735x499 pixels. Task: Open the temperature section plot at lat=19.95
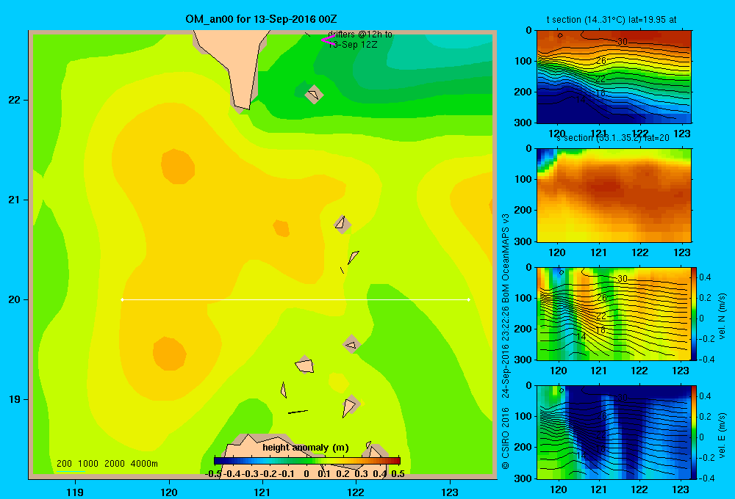(614, 76)
